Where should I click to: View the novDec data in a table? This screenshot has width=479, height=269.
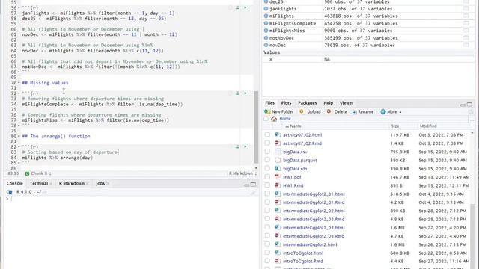(x=466, y=45)
